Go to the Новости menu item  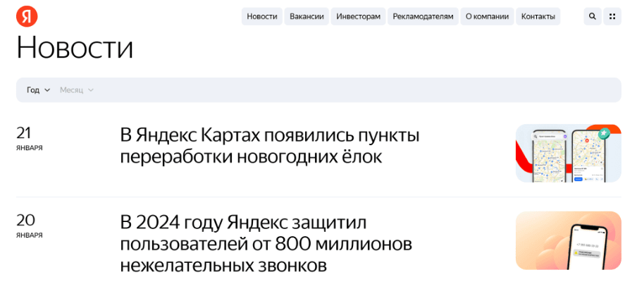coord(262,16)
